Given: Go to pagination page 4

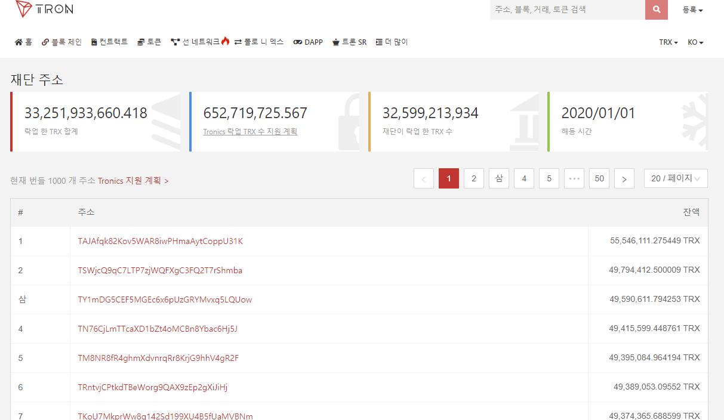Looking at the screenshot, I should pos(524,178).
